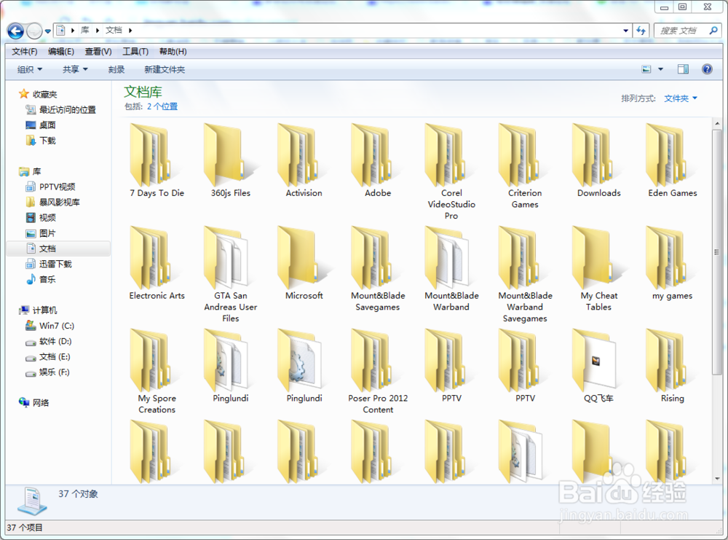
Task: Select the Electronic Arts folder
Action: (x=157, y=264)
